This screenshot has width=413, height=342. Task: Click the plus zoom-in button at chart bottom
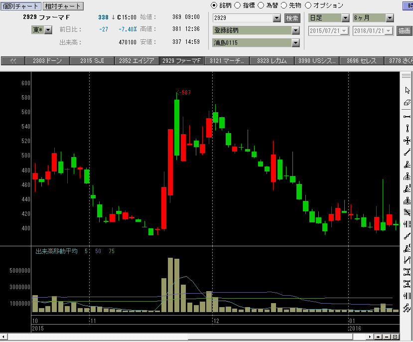pyautogui.click(x=378, y=337)
